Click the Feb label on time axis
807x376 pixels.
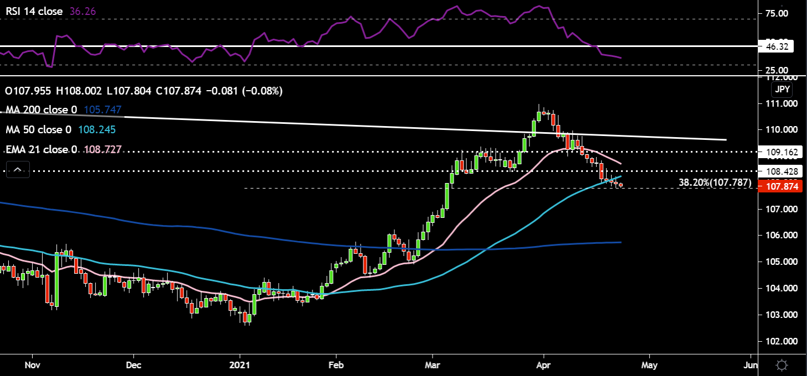point(335,365)
